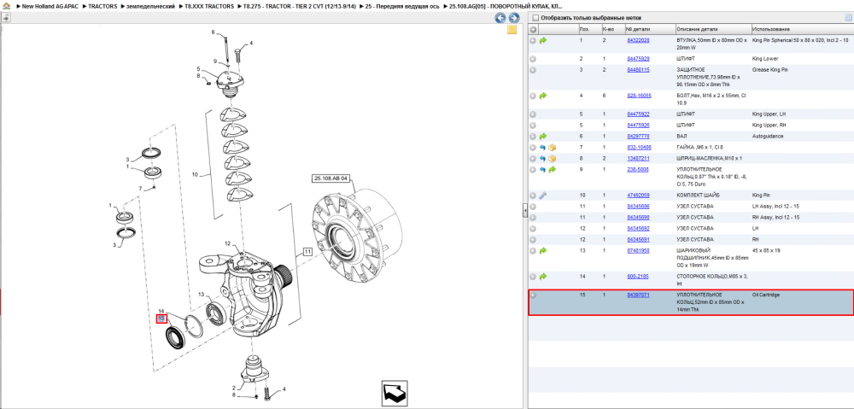Viewport: 854px width, 409px height.
Task: Open '25.108.AG[05] - ПОВОРОТНЫЙ КУЛАК' breadcrumb
Action: pos(506,6)
